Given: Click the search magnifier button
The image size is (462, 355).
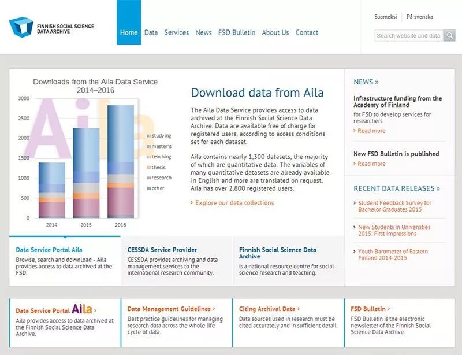Looking at the screenshot, I should [x=449, y=36].
